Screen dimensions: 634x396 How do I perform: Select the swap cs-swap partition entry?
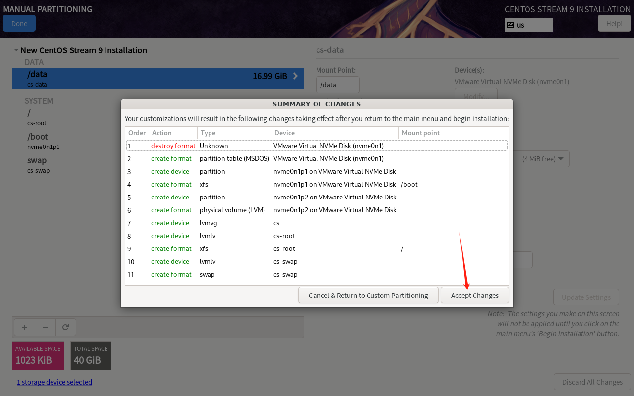(158, 165)
